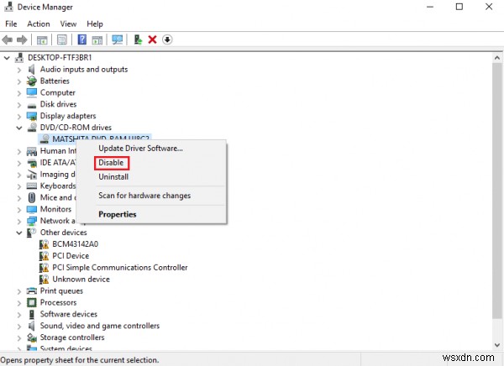Select the Storage controllers label

pyautogui.click(x=72, y=337)
